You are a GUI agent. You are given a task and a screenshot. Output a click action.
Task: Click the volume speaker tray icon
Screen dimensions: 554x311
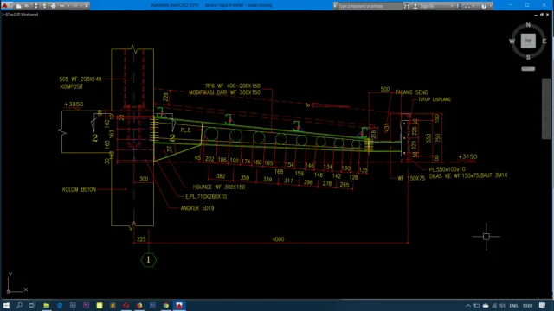(x=502, y=305)
